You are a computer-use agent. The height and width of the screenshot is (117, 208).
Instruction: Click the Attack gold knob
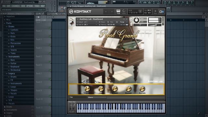pyautogui.click(x=115, y=89)
